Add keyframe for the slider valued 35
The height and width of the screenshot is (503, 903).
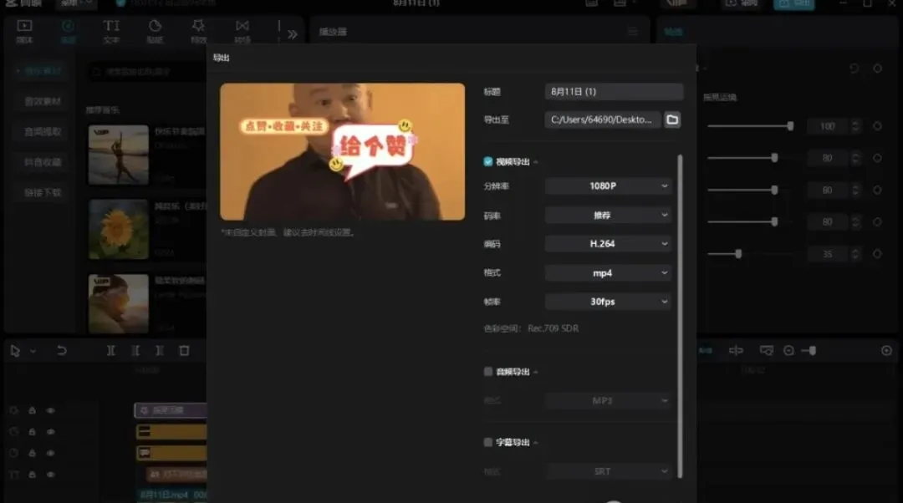[x=877, y=254]
